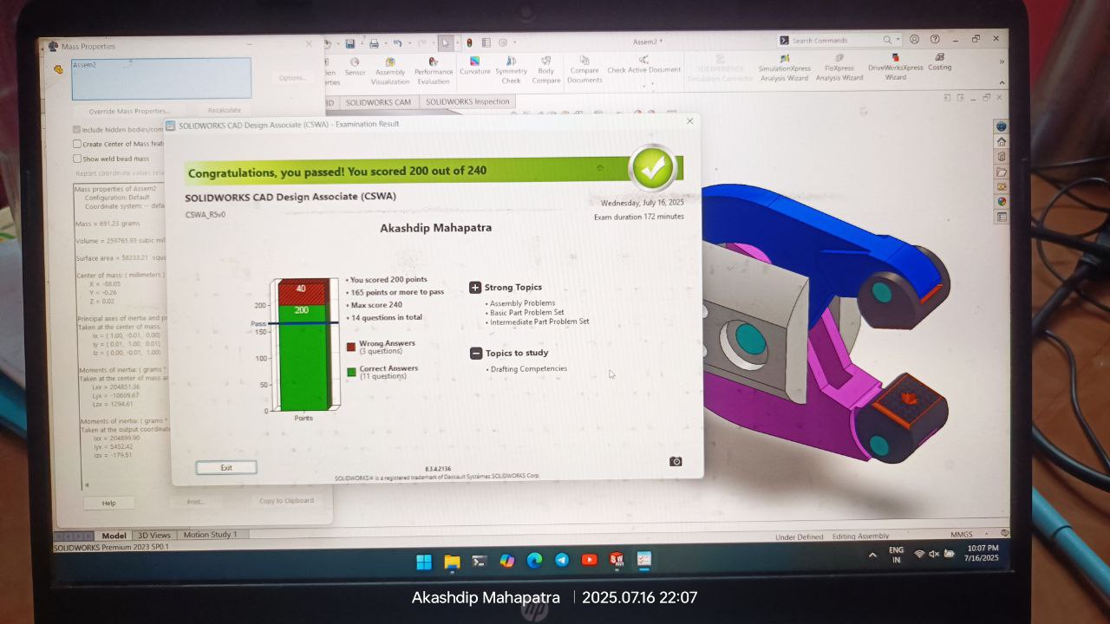Run the Symmetry Check tool
1110x624 pixels.
coord(511,70)
